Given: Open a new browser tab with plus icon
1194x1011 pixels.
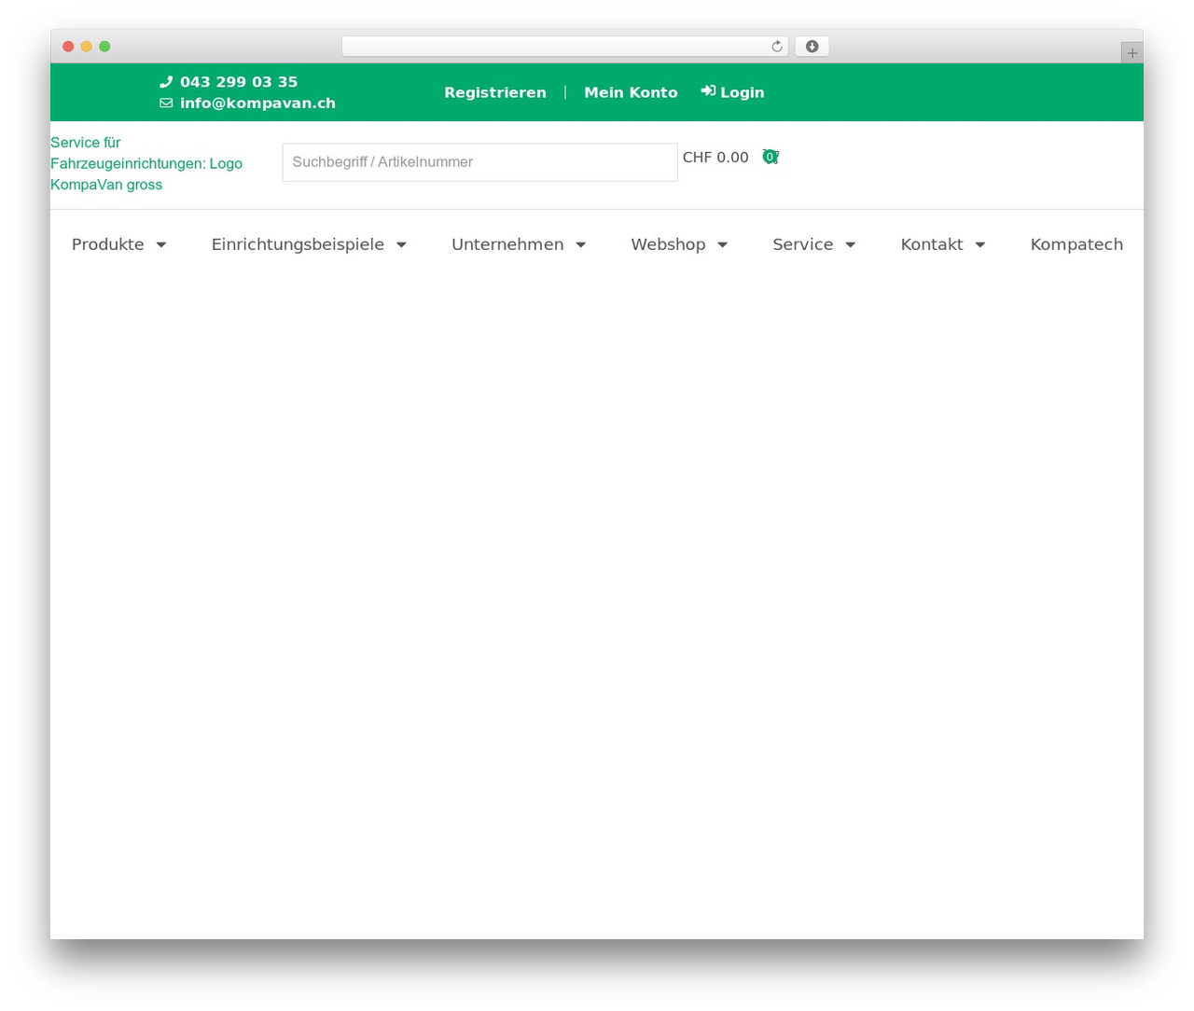Looking at the screenshot, I should [x=1132, y=53].
